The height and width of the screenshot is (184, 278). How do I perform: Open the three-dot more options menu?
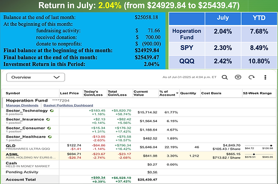point(265,77)
